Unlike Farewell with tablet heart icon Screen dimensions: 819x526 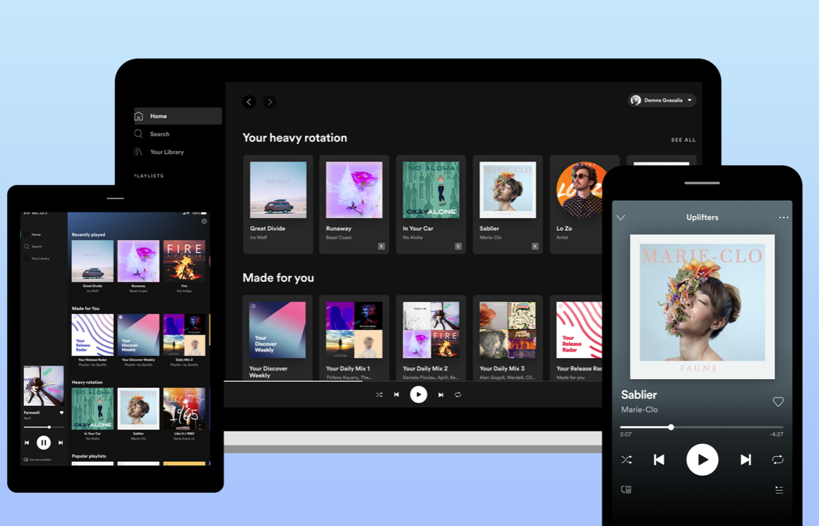(61, 412)
